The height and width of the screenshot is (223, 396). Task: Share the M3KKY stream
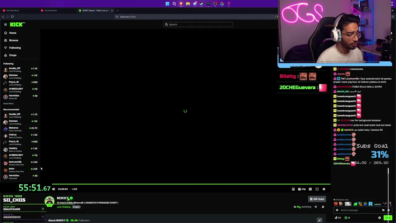(316, 207)
